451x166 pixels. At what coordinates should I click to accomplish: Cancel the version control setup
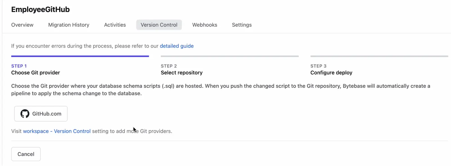click(26, 154)
